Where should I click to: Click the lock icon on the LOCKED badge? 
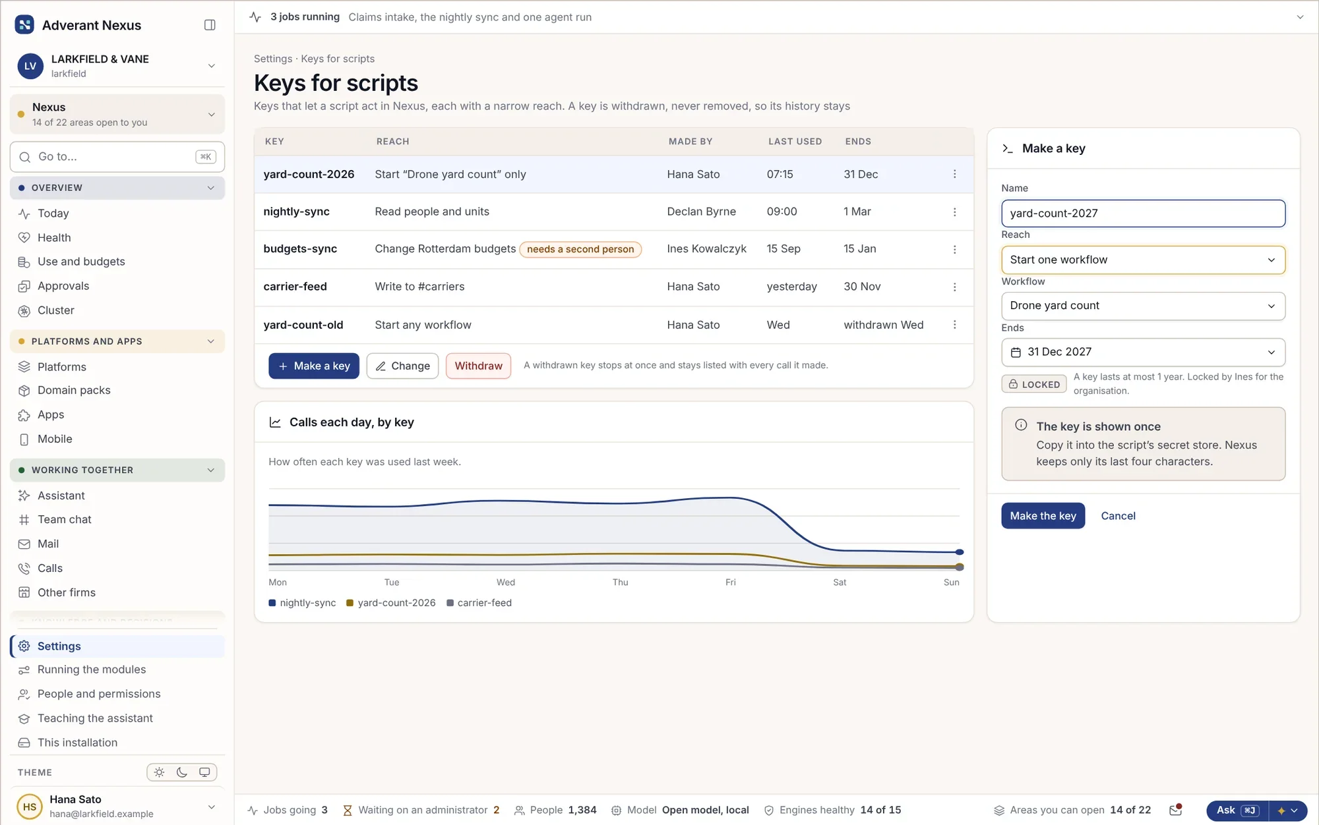1013,384
